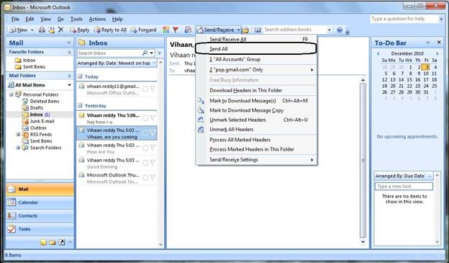Click the Notes icon in navigation pane bottom
Image resolution: width=449 pixels, height=263 pixels.
[43, 242]
